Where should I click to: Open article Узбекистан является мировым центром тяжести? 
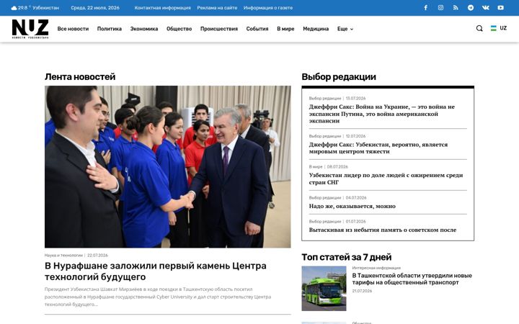378,148
